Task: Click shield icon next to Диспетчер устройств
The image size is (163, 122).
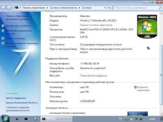Action: click(3, 26)
